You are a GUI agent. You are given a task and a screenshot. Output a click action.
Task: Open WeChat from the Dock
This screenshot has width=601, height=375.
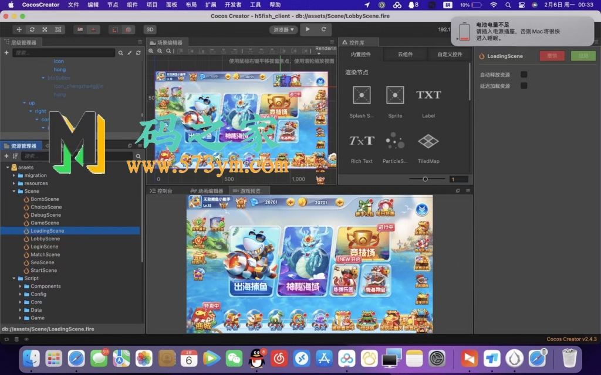(234, 359)
